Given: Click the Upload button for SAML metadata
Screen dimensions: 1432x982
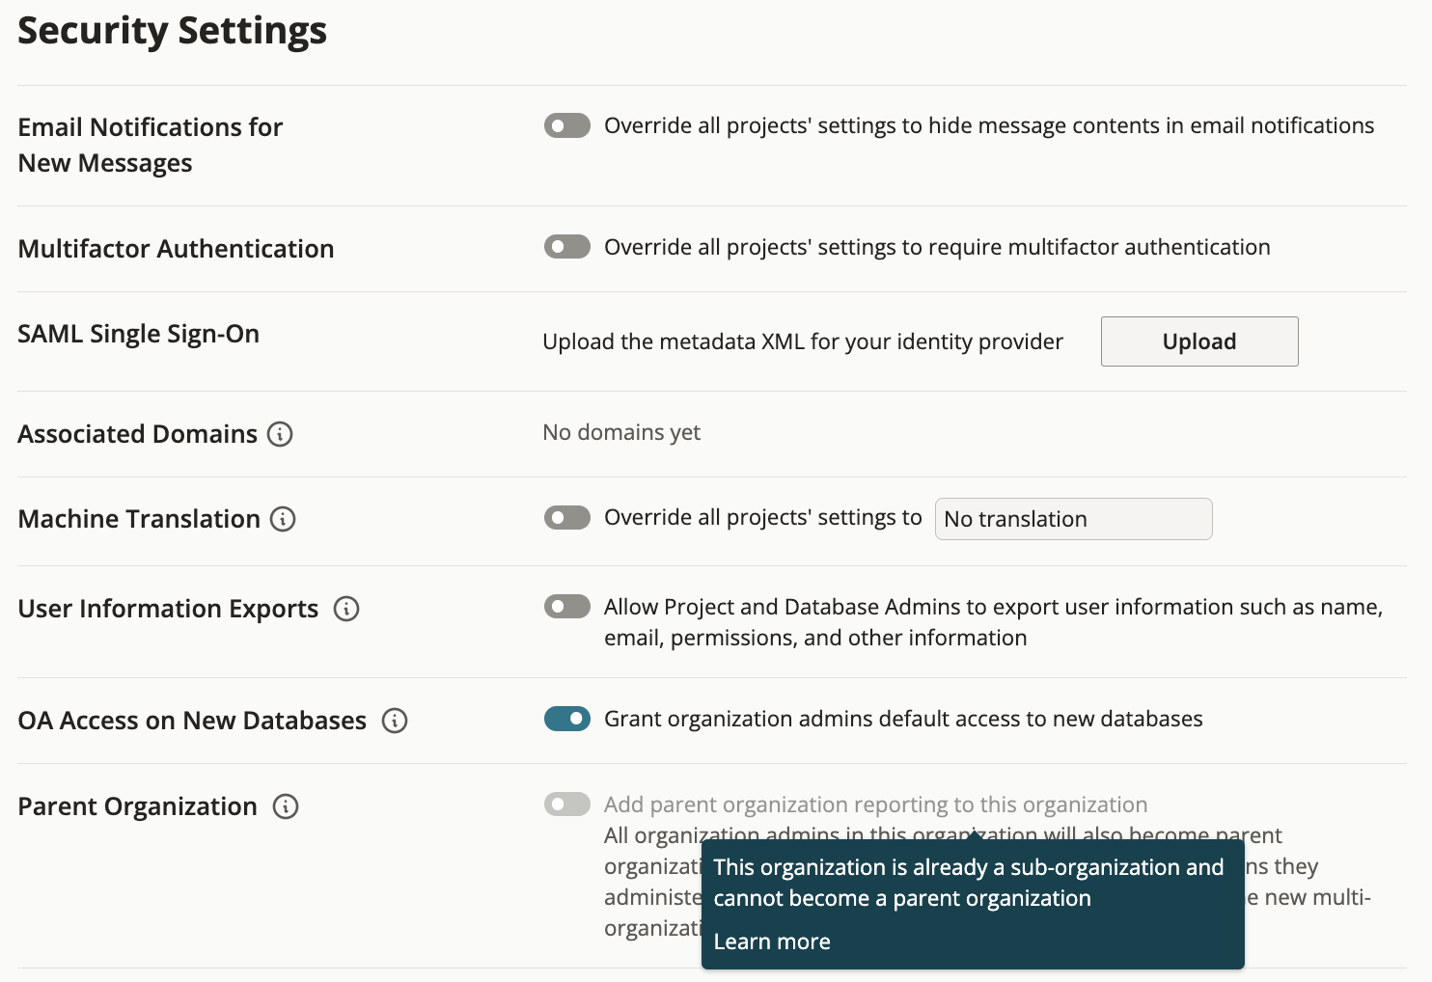Looking at the screenshot, I should [1198, 341].
